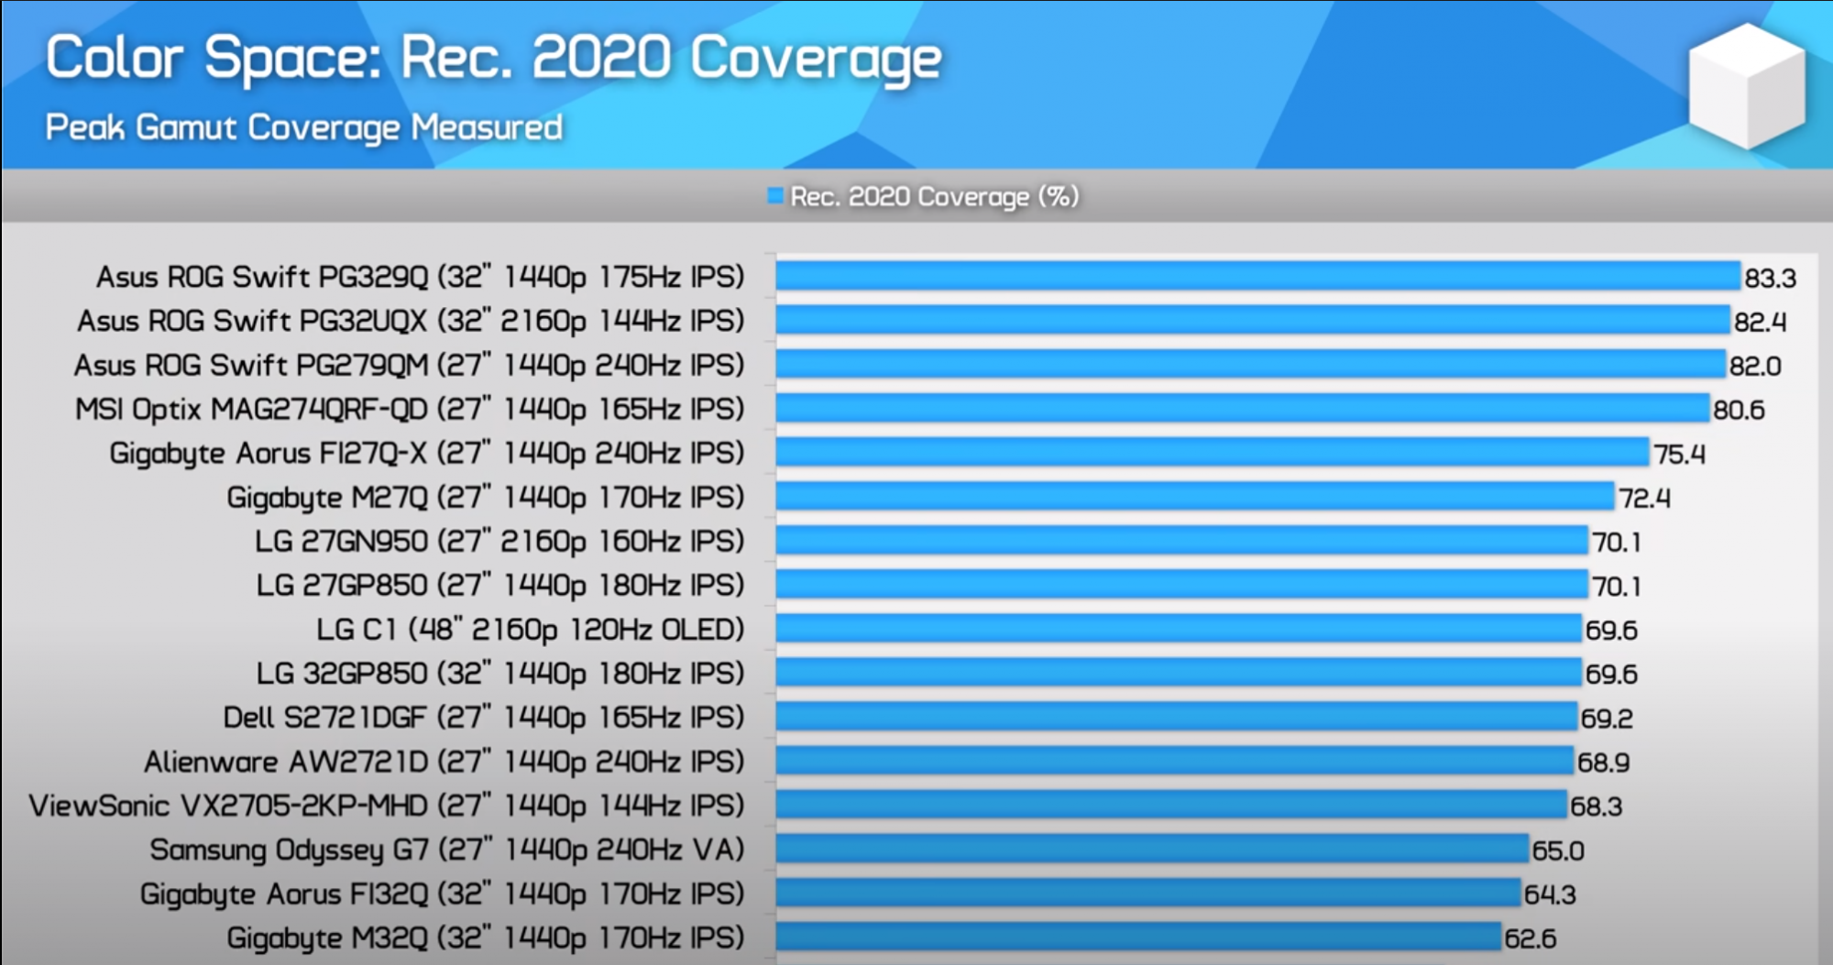Click the blue bar for Dell S2721DGF

1177,717
